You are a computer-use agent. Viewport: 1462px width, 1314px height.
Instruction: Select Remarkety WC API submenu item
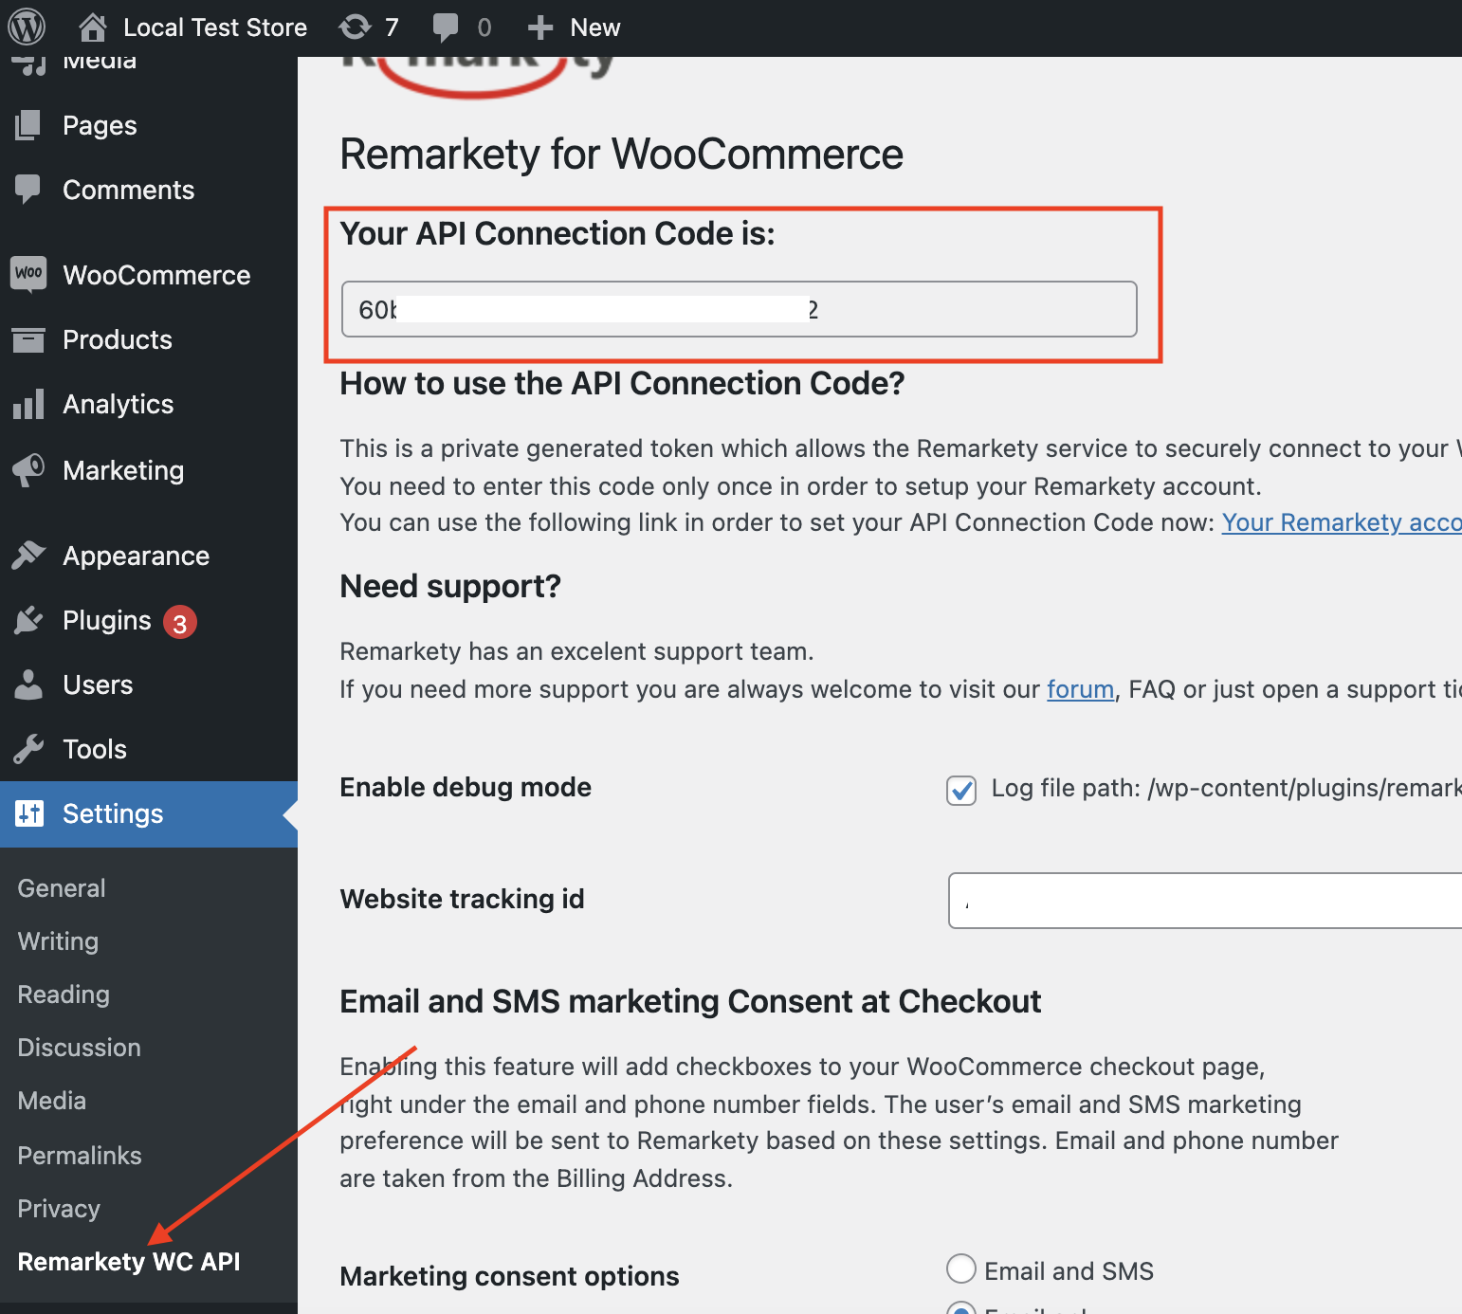(x=129, y=1261)
